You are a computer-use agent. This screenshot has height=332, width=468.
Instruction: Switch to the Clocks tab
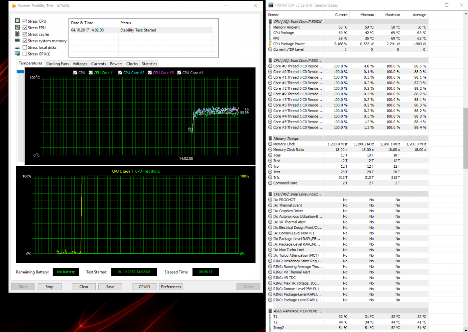click(132, 64)
